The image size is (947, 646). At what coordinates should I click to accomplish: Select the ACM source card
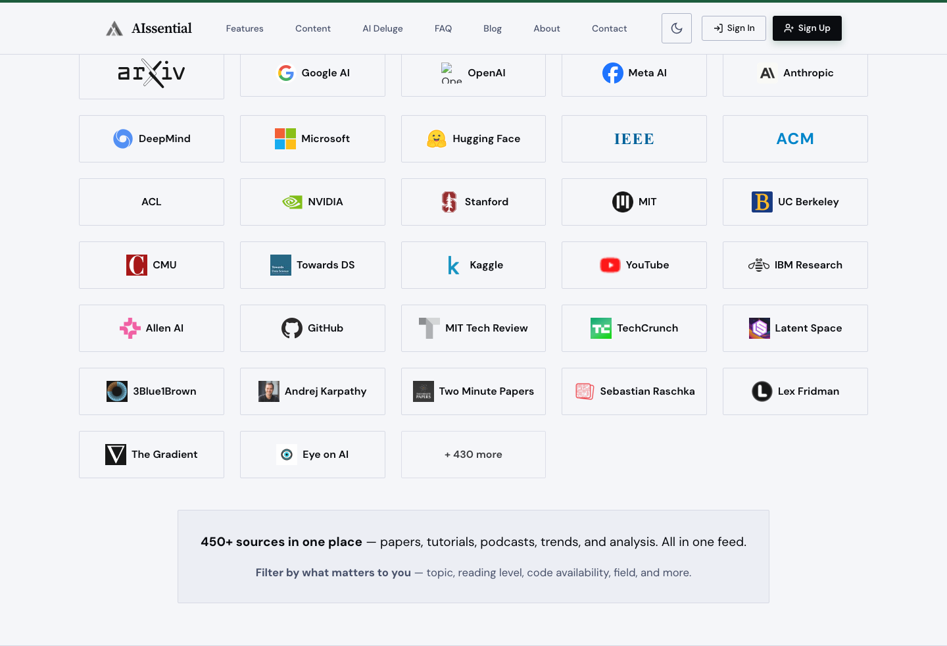point(795,139)
